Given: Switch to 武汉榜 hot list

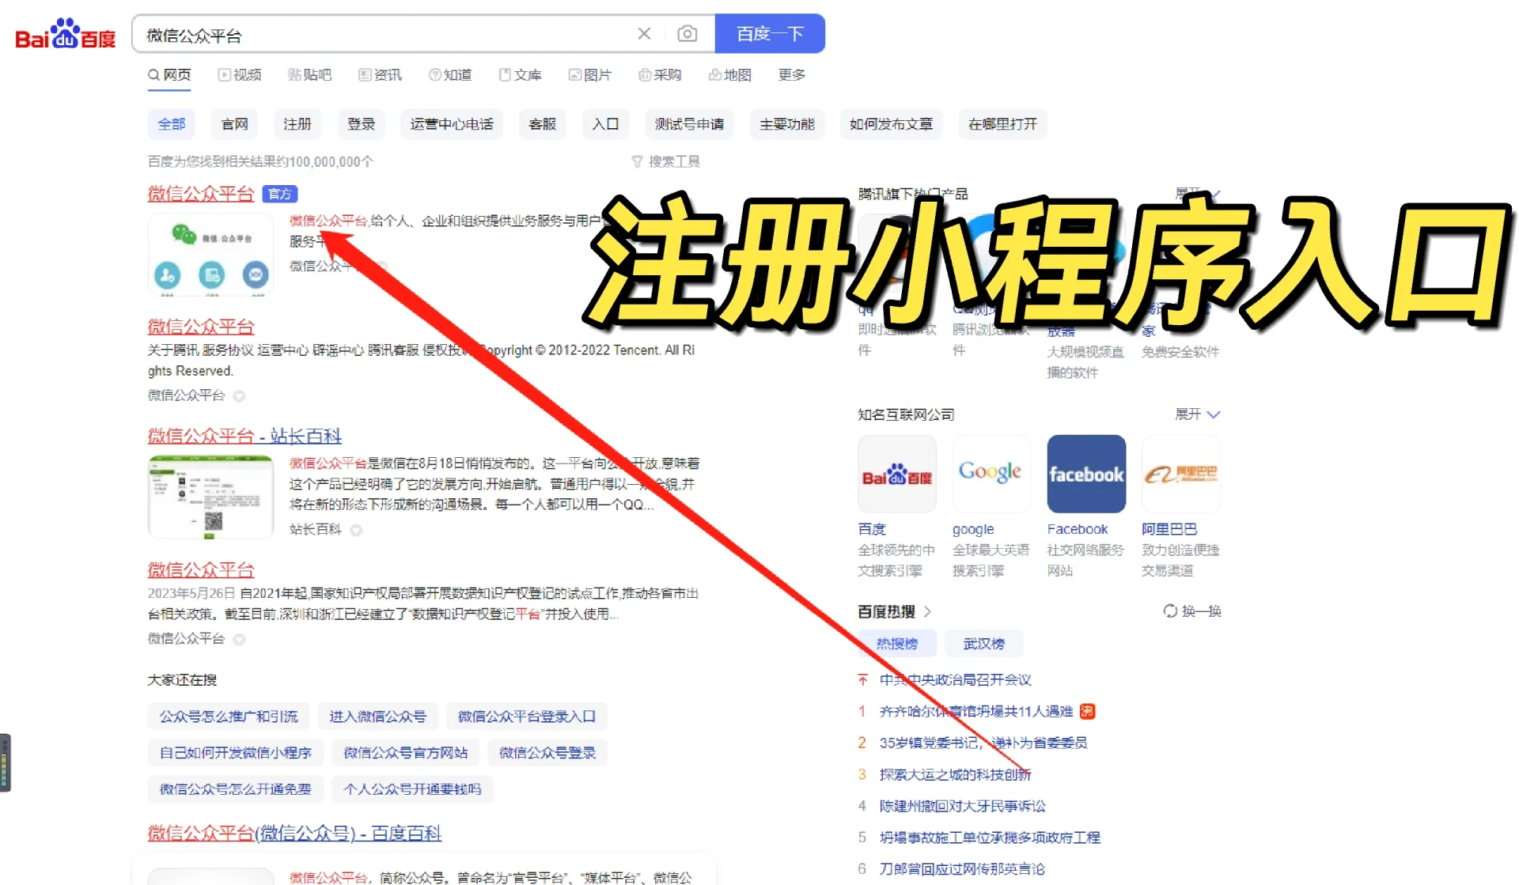Looking at the screenshot, I should point(983,644).
